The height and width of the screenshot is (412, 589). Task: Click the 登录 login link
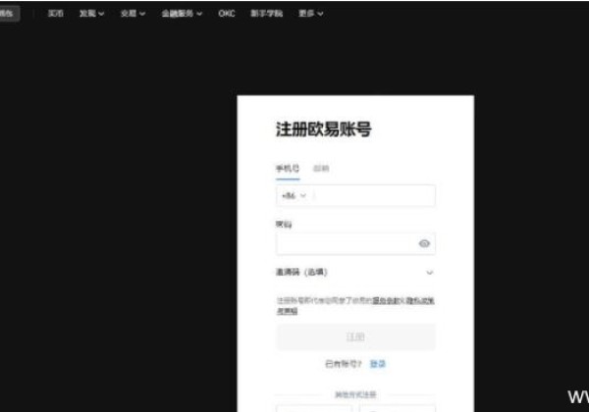378,364
